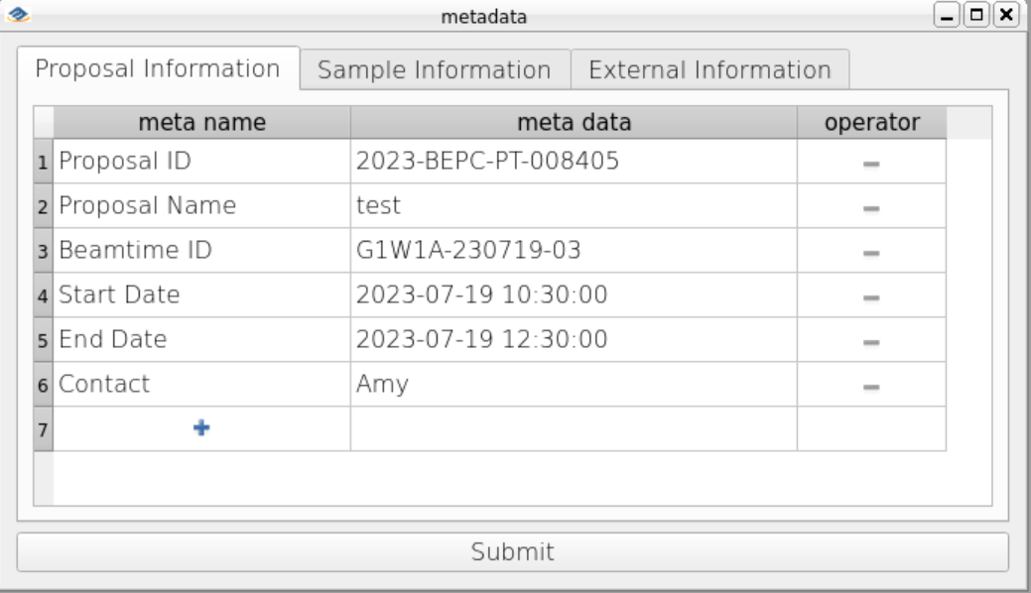Click the Contact value cell showing Amy

click(x=574, y=384)
